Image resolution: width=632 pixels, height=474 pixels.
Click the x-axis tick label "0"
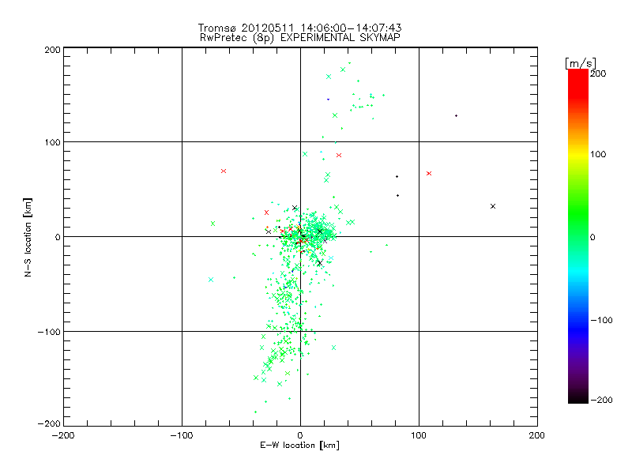300,435
